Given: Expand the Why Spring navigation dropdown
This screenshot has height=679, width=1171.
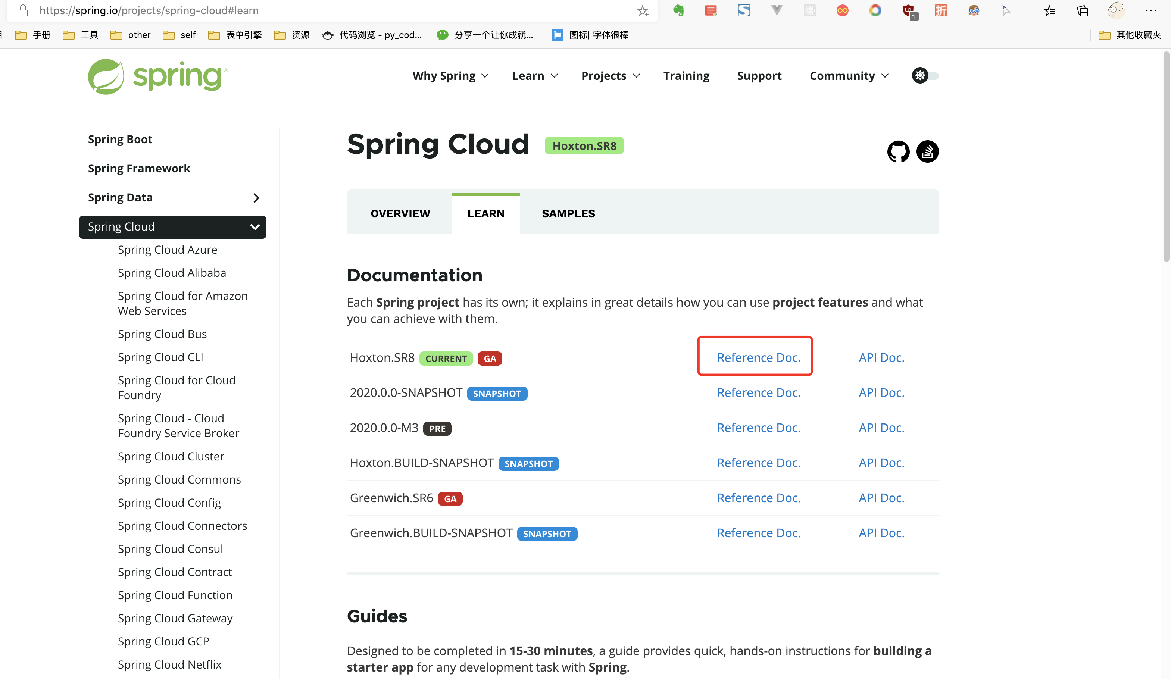Looking at the screenshot, I should coord(450,76).
